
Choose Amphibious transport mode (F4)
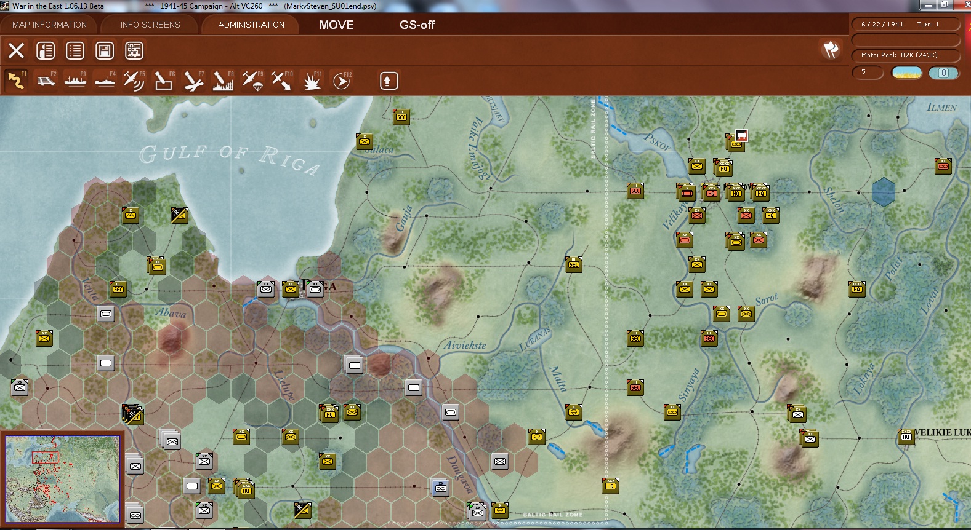[x=105, y=81]
